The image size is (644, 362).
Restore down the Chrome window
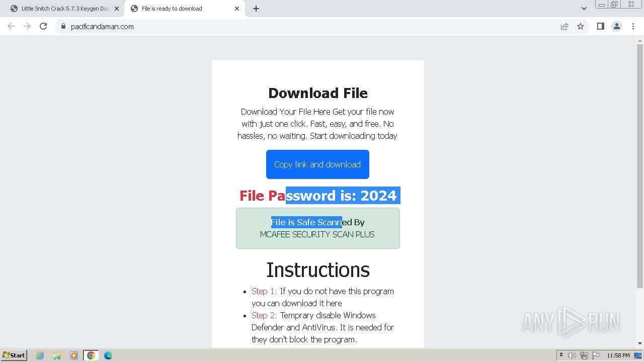(614, 4)
